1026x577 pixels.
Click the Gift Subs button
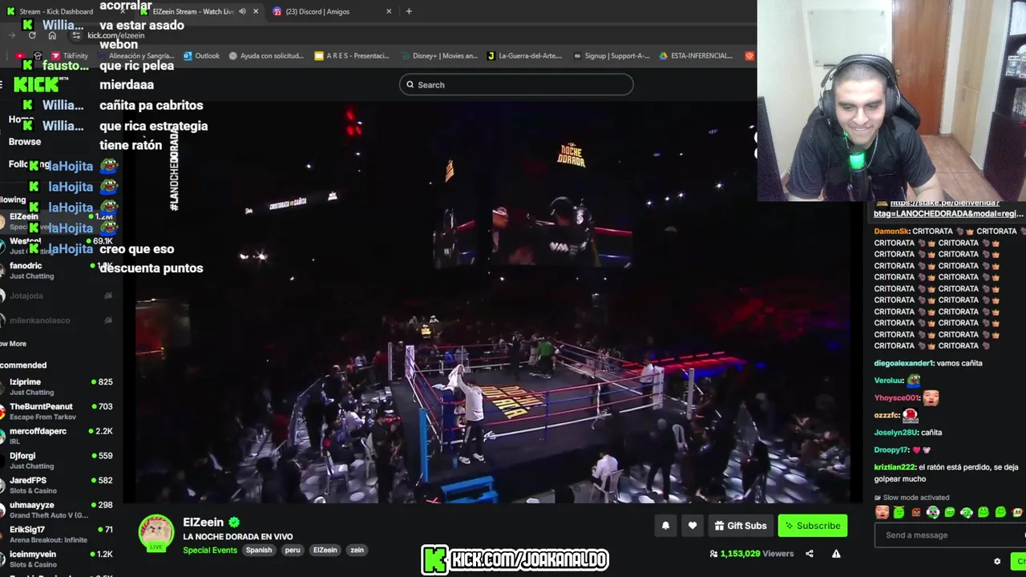[741, 526]
